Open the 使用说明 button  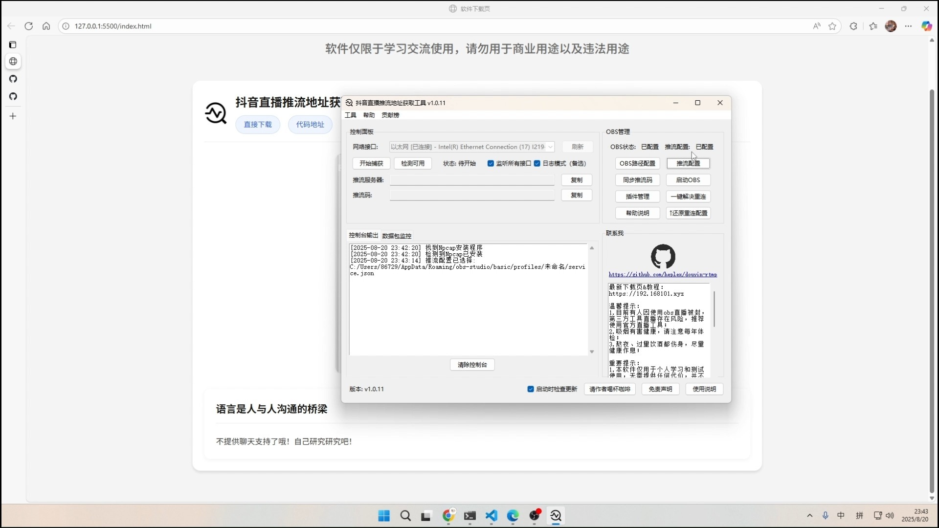(x=704, y=389)
